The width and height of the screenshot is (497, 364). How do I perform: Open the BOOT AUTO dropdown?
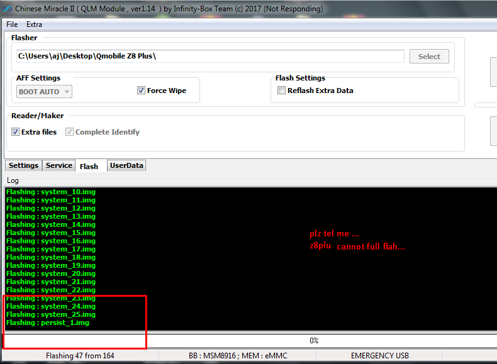pos(44,92)
